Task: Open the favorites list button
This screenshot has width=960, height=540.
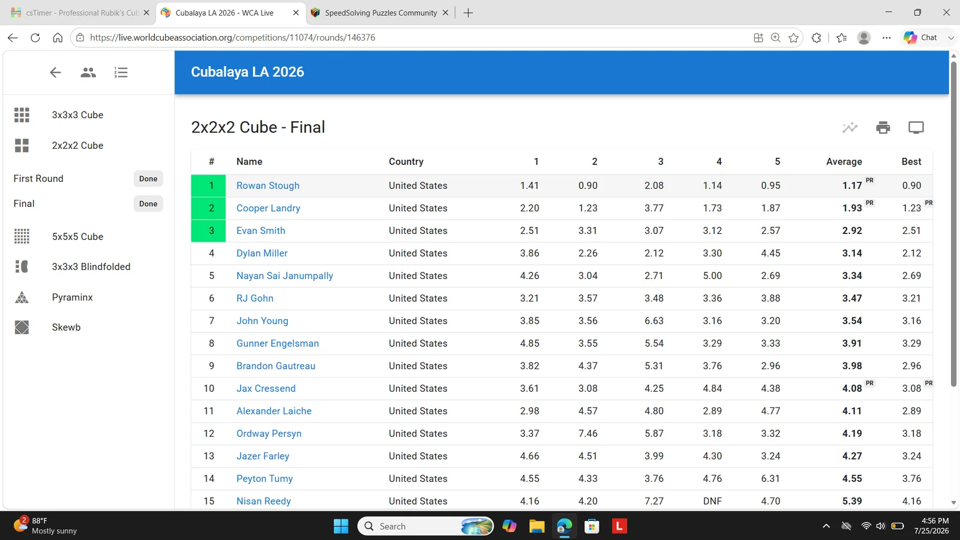Action: [x=842, y=38]
